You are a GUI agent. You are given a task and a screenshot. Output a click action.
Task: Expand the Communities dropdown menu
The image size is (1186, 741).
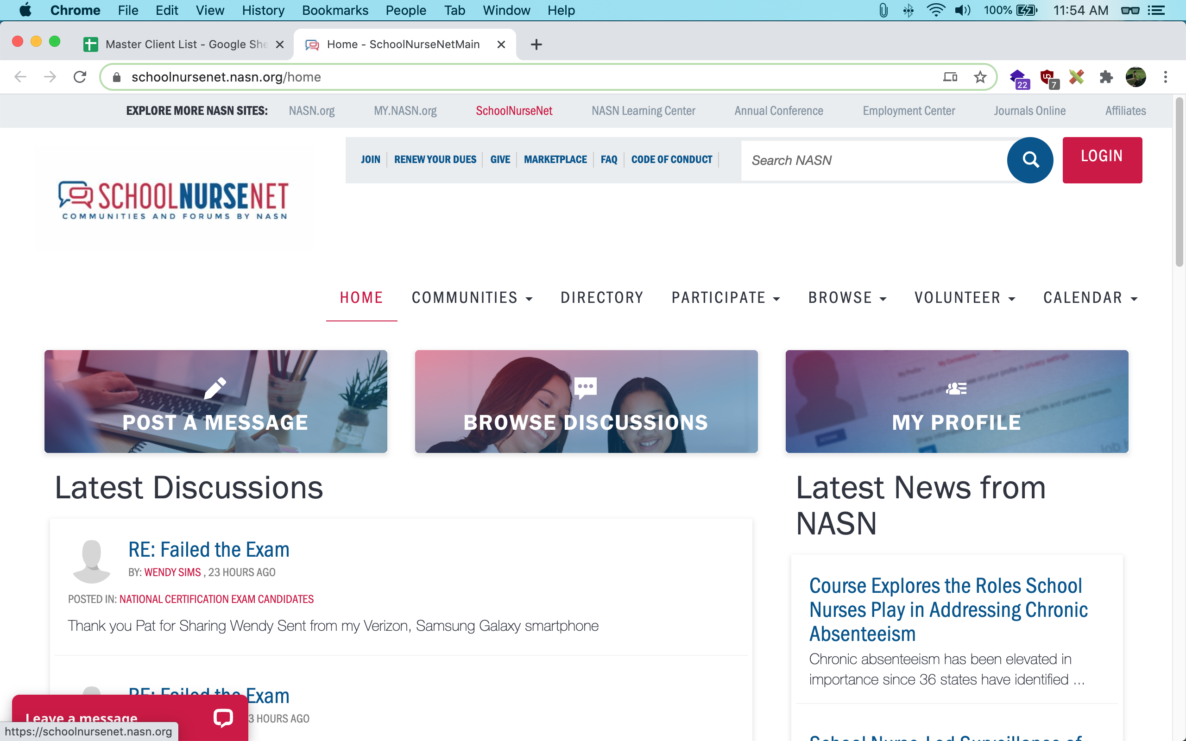(x=472, y=297)
